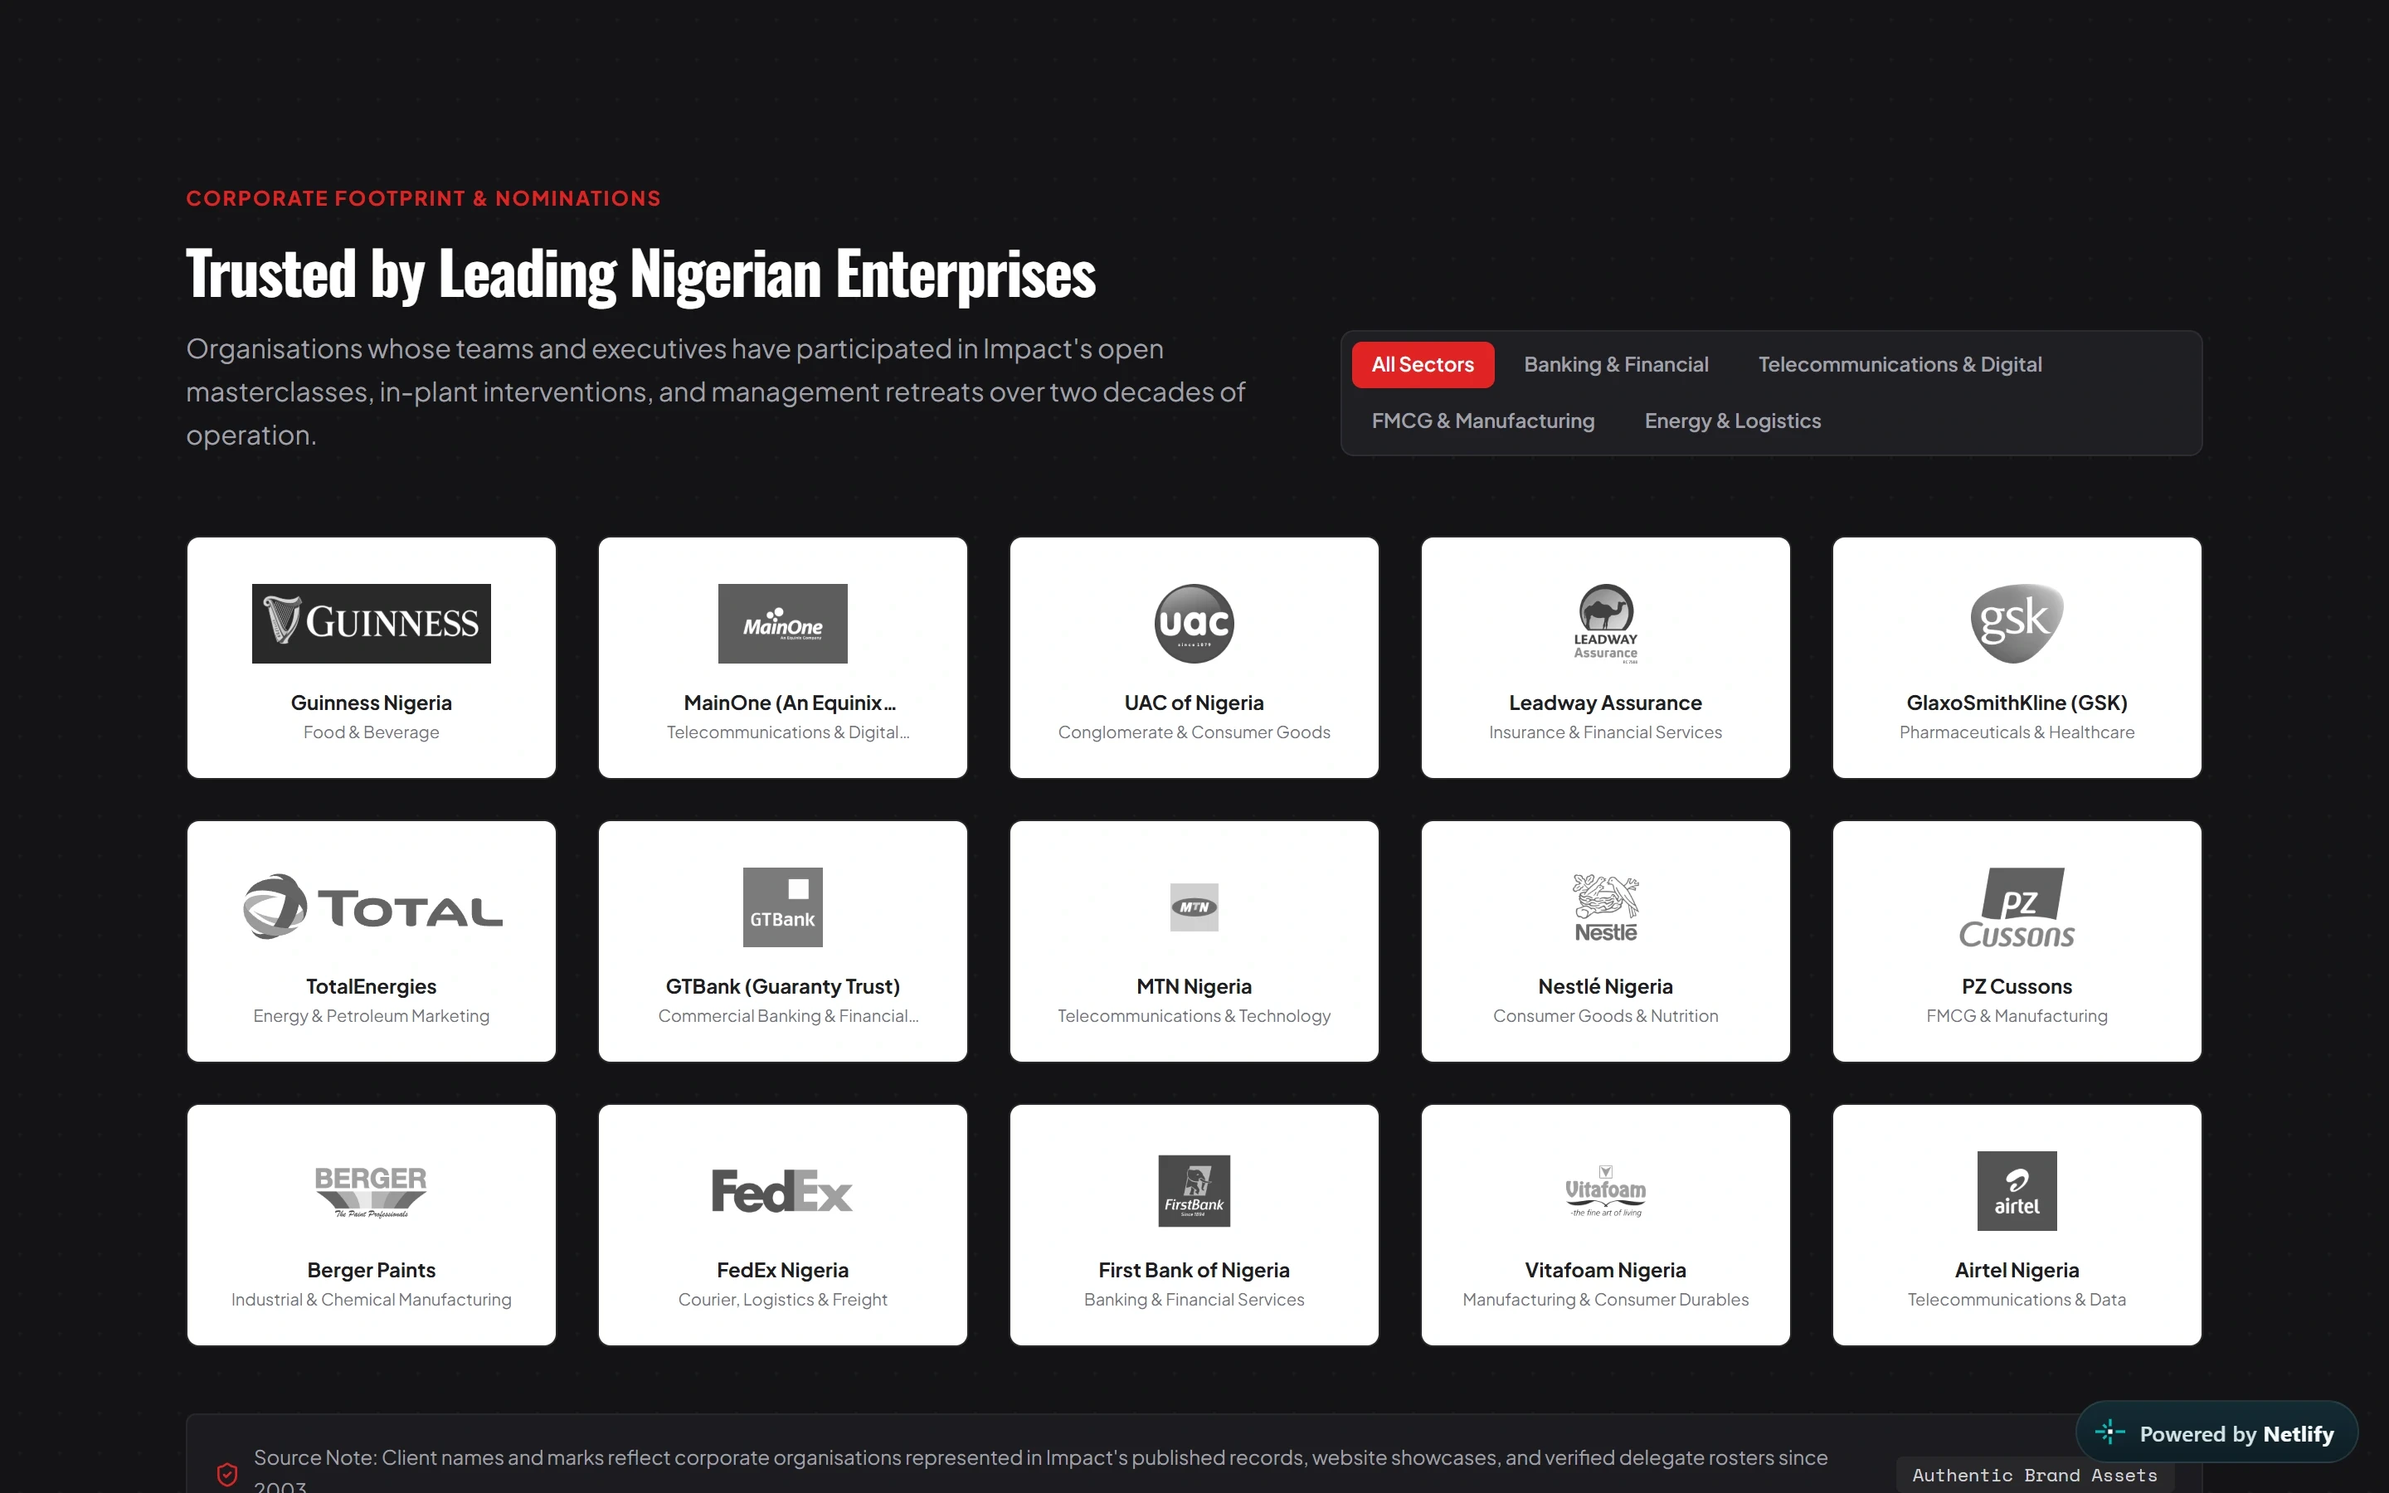Click the TotalEnergies title
This screenshot has height=1493, width=2389.
point(371,986)
